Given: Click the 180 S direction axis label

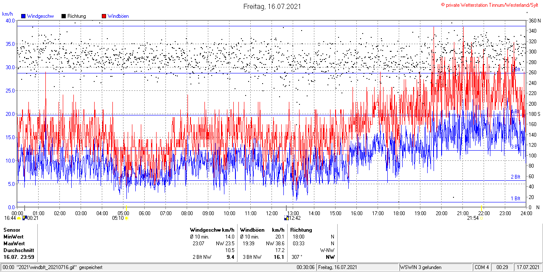Looking at the screenshot, I should (534, 114).
